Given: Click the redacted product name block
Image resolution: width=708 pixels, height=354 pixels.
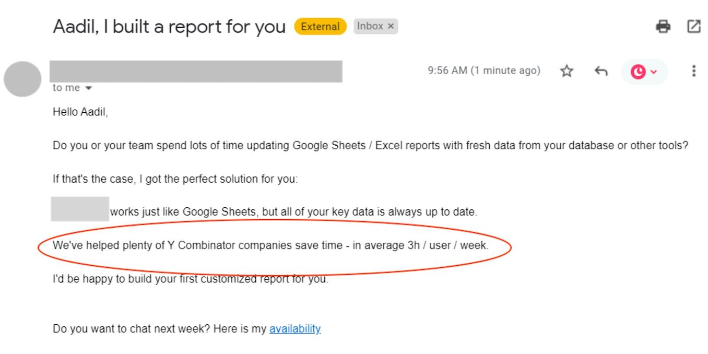Looking at the screenshot, I should tap(80, 209).
